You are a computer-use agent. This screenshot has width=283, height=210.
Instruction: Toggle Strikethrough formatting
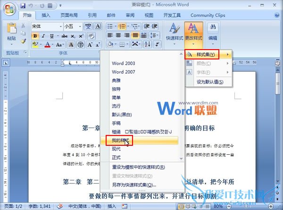pos(65,36)
